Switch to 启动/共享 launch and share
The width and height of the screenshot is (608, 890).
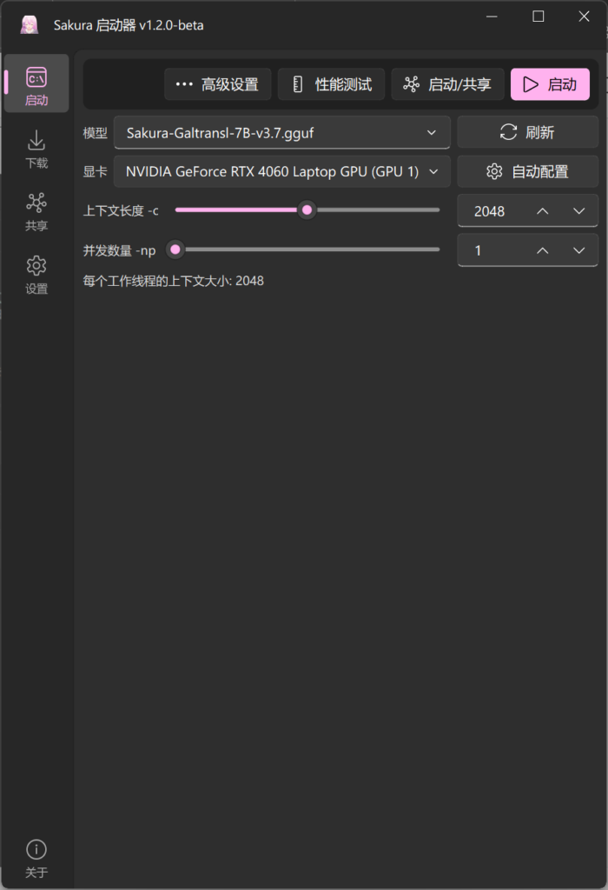[447, 84]
